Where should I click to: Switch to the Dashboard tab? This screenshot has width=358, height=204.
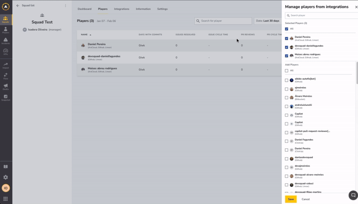tap(85, 9)
